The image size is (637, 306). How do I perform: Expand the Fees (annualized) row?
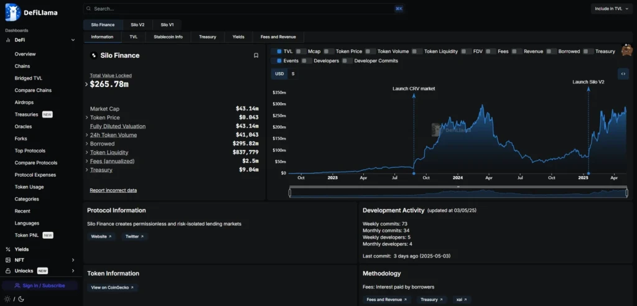tap(87, 161)
